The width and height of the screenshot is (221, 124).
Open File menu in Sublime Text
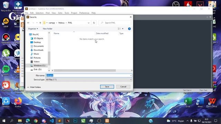click(27, 13)
